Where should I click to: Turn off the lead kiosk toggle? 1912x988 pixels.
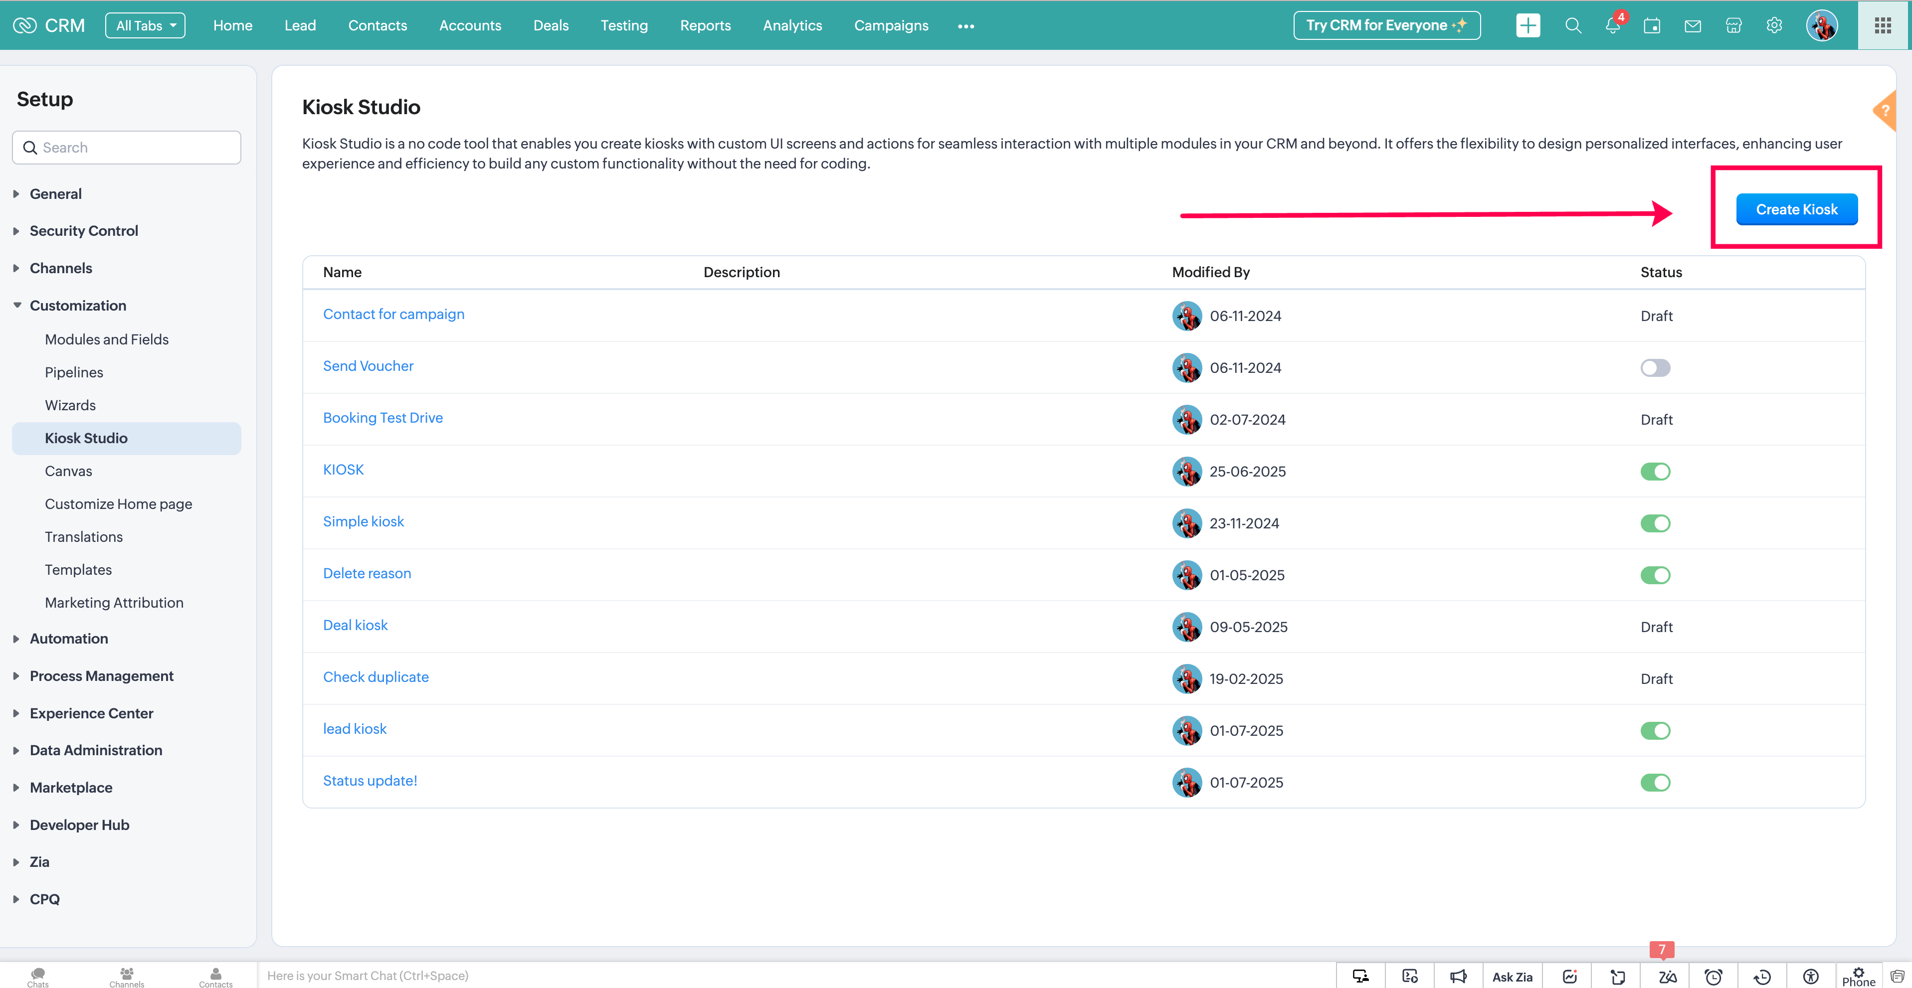click(1655, 731)
